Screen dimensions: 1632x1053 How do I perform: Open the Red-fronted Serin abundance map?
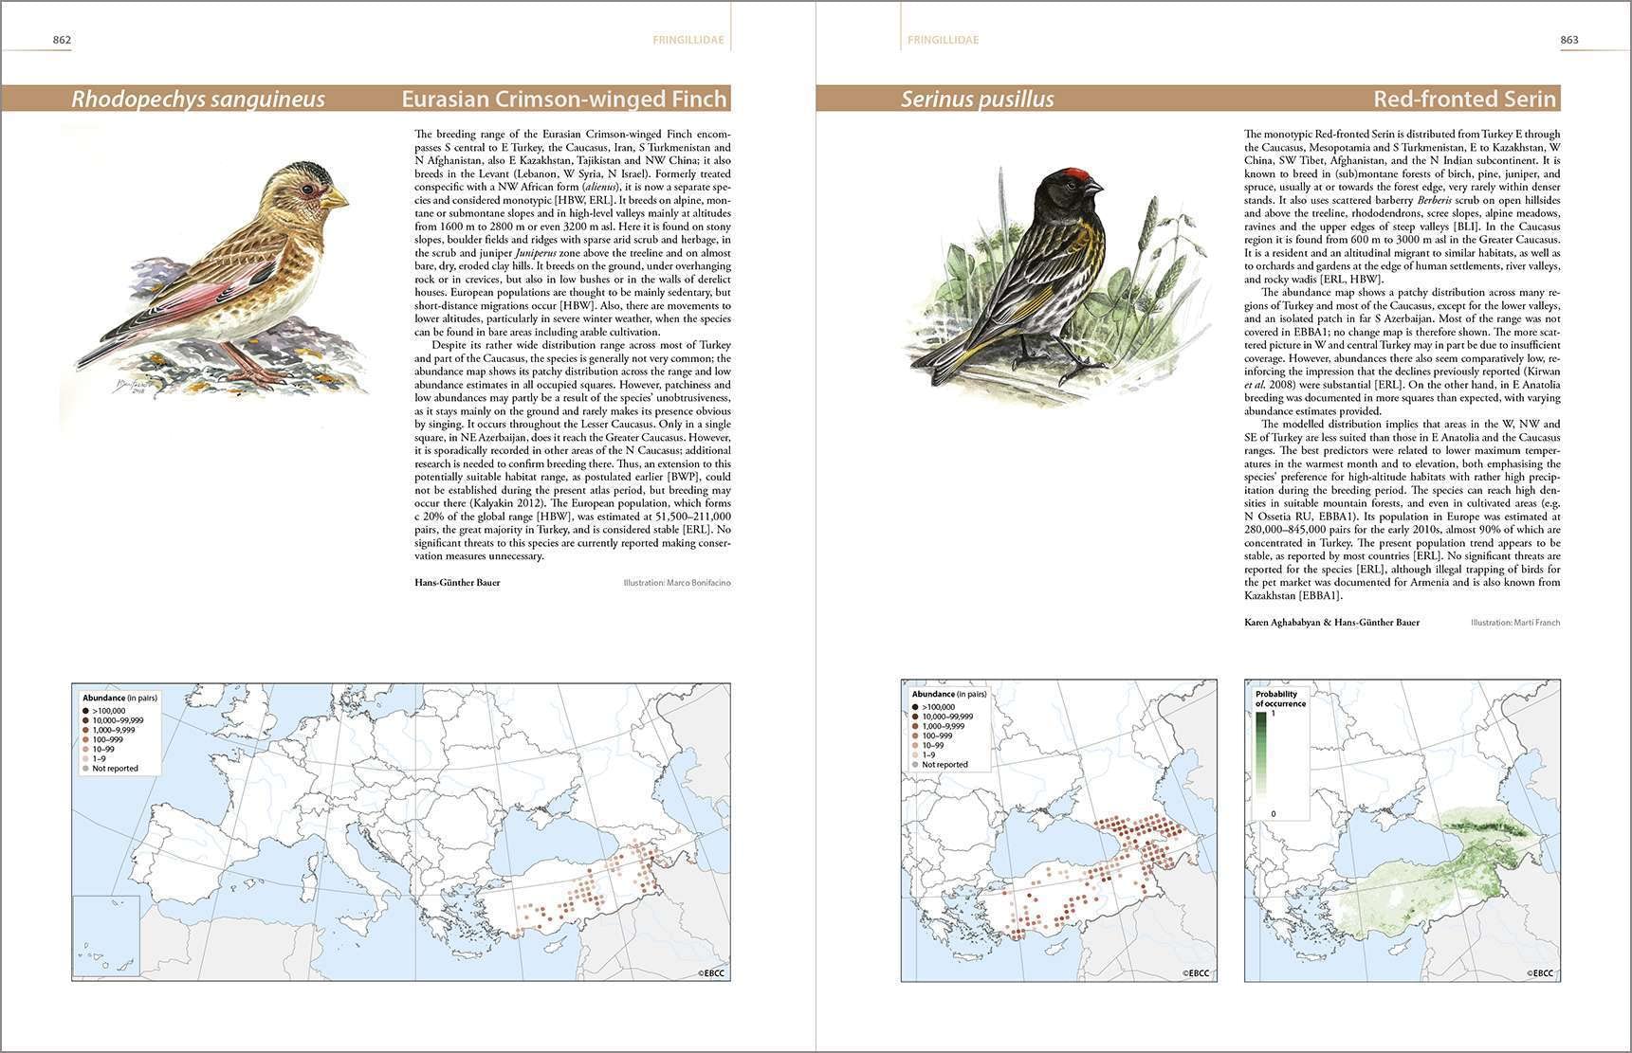tap(1059, 830)
